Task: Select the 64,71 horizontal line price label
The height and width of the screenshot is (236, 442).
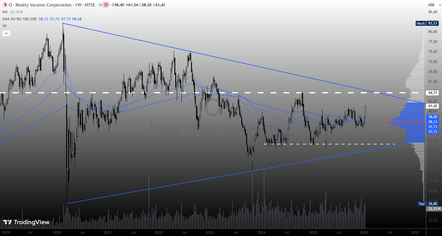Action: point(433,93)
